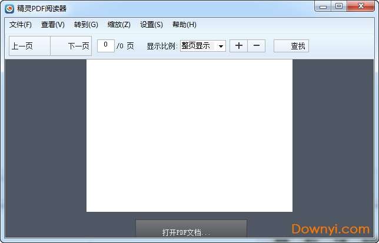Open the 文件(F) menu
This screenshot has height=243, width=379.
[21, 25]
